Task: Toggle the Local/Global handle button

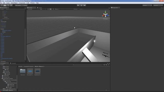Action: [25, 5]
